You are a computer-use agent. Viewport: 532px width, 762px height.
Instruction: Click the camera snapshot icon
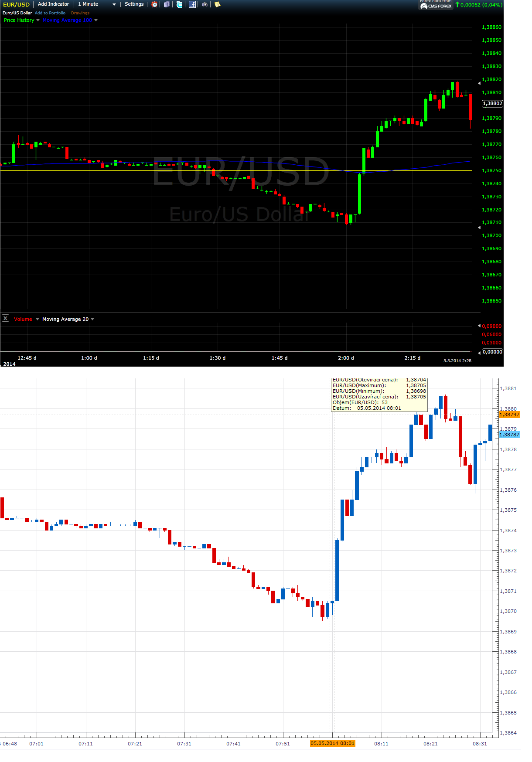pos(205,4)
